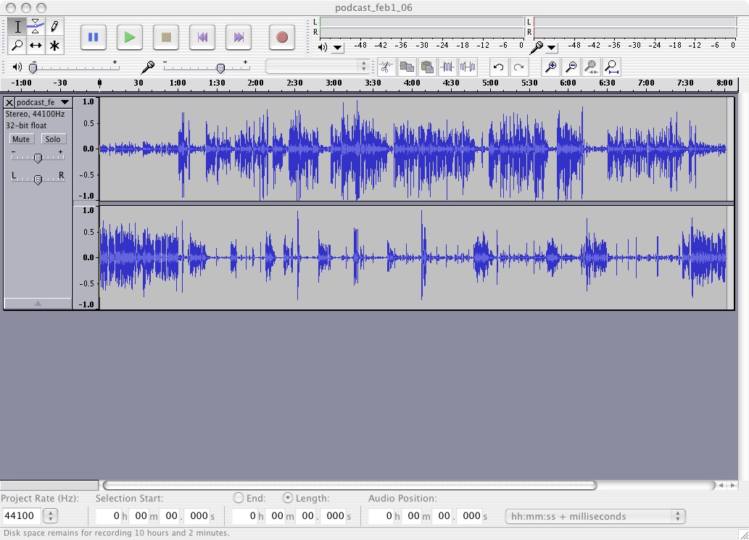Click the scroll left arrow

click(x=721, y=485)
